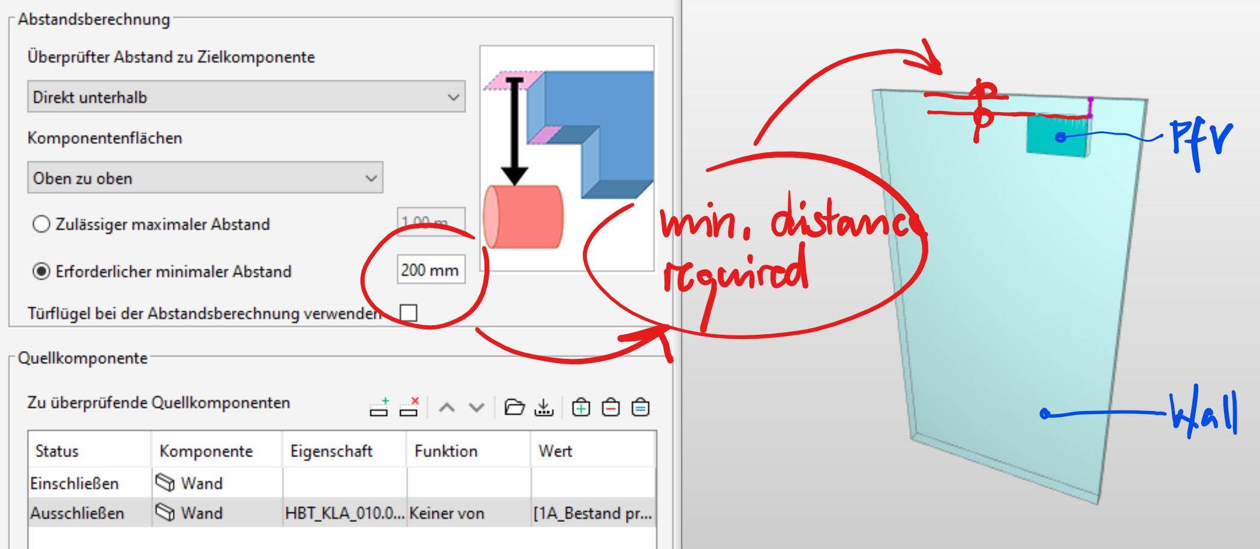Open saved filter with folder icon
The width and height of the screenshot is (1260, 549).
tap(515, 407)
